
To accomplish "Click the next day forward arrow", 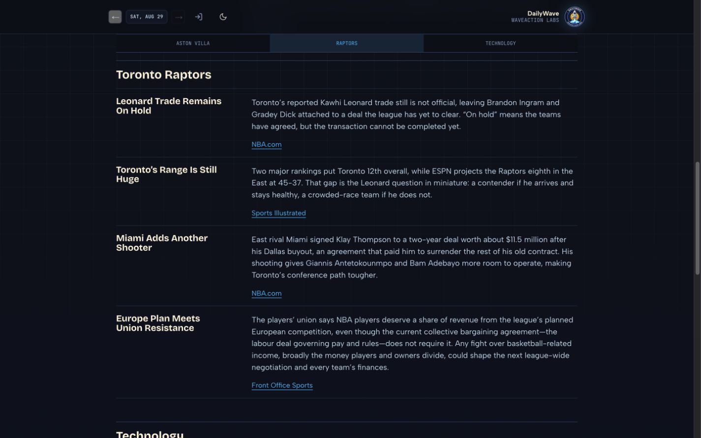I will pos(179,17).
